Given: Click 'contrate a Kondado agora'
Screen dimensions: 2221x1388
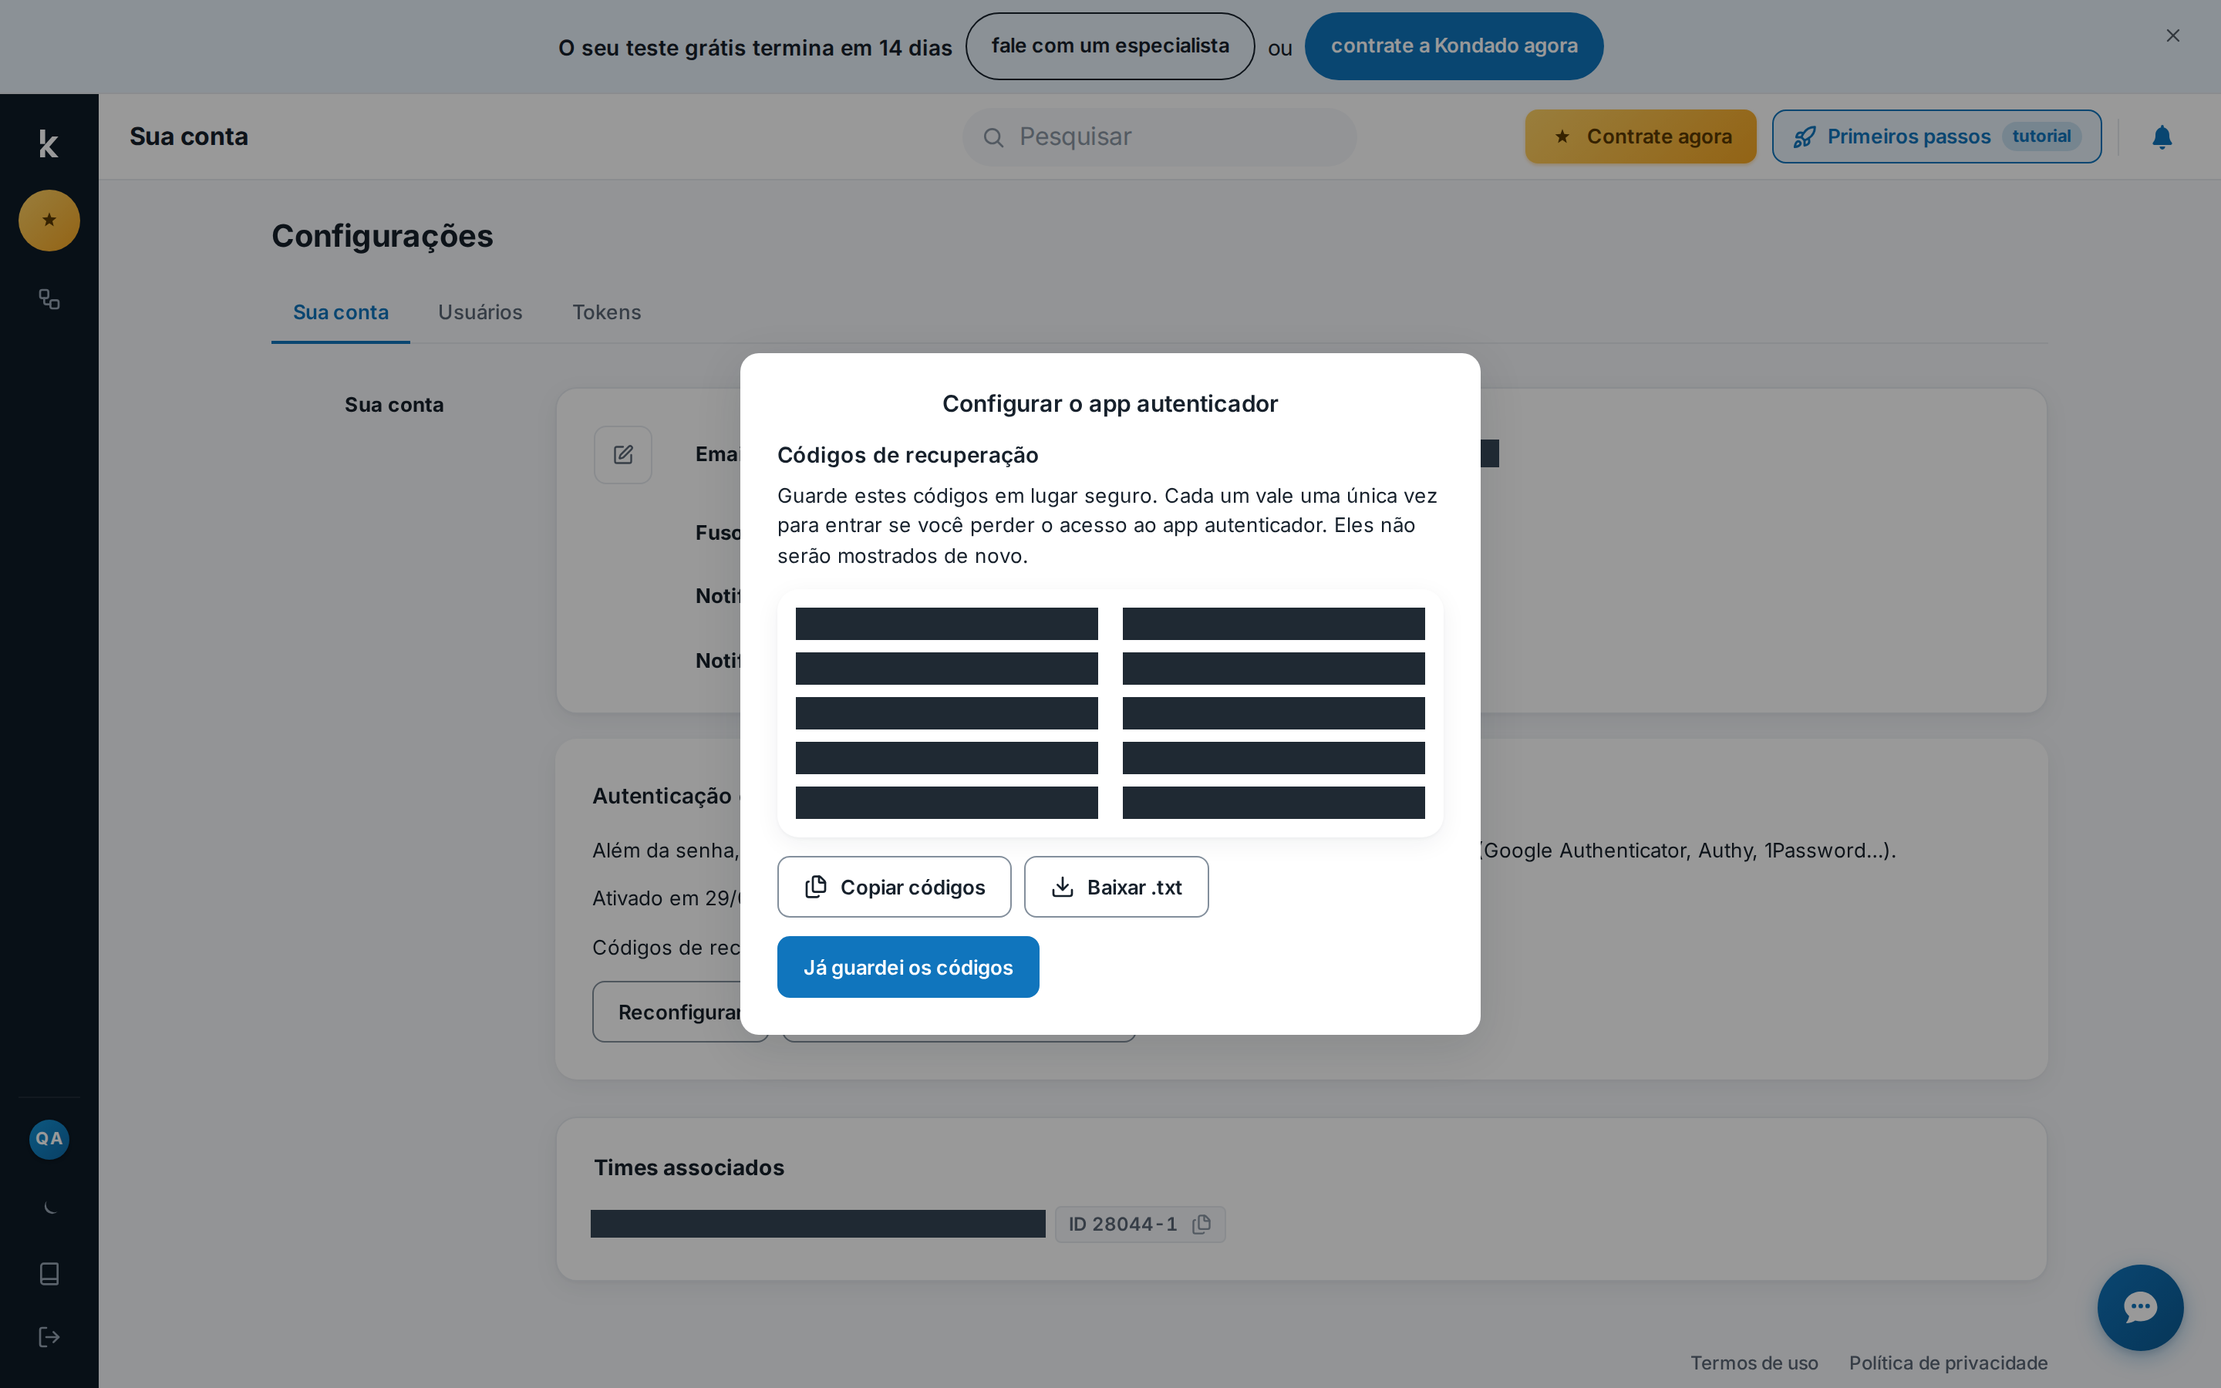Looking at the screenshot, I should [1454, 46].
